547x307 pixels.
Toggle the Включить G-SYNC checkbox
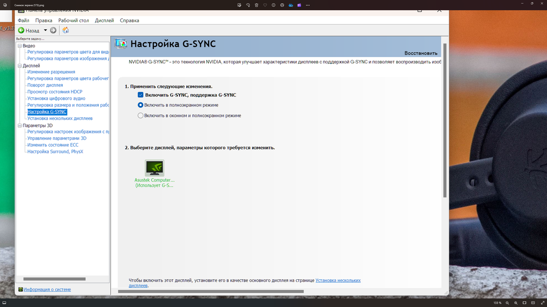tap(141, 95)
